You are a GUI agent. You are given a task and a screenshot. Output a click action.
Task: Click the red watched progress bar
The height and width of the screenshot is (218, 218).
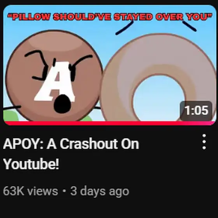[110, 123]
